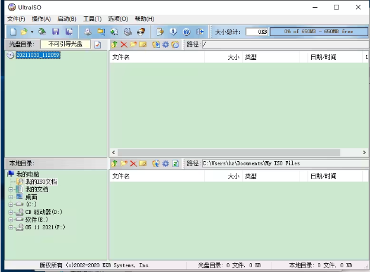Click the Save As icon
Viewport: 370px width, 272px height.
point(69,31)
